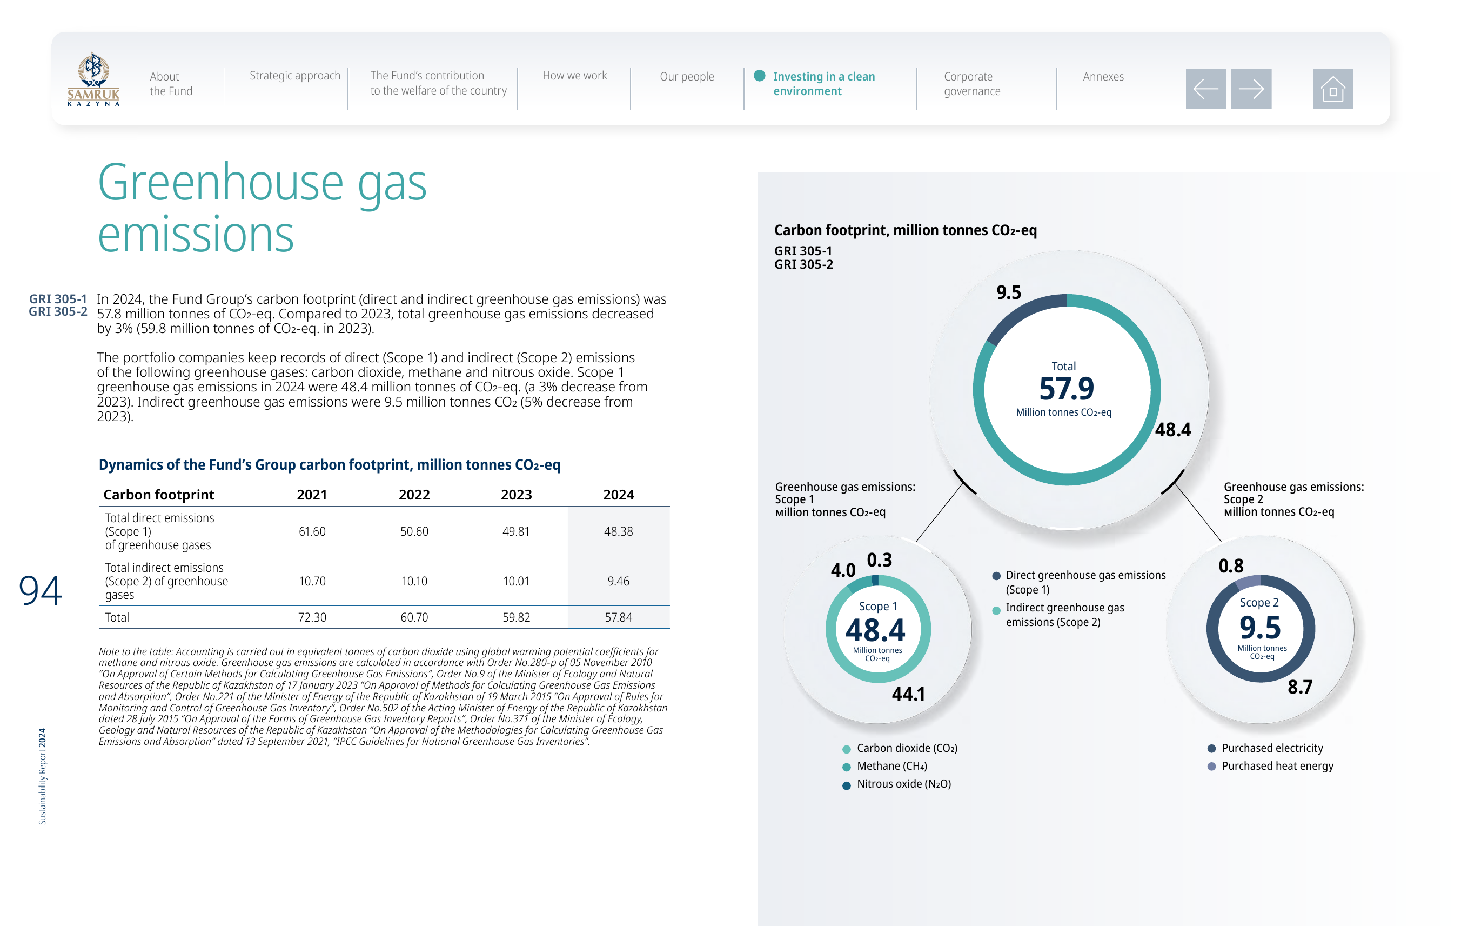Click the 2024 column header
This screenshot has height=926, width=1468.
pos(618,495)
